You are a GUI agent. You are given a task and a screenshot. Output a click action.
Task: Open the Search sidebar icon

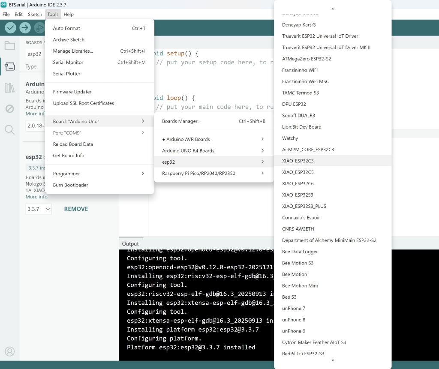pos(9,129)
